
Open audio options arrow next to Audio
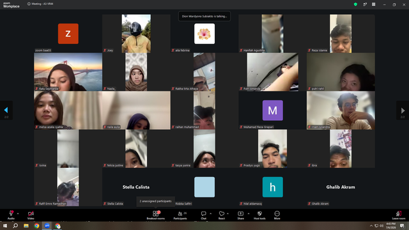pos(18,213)
